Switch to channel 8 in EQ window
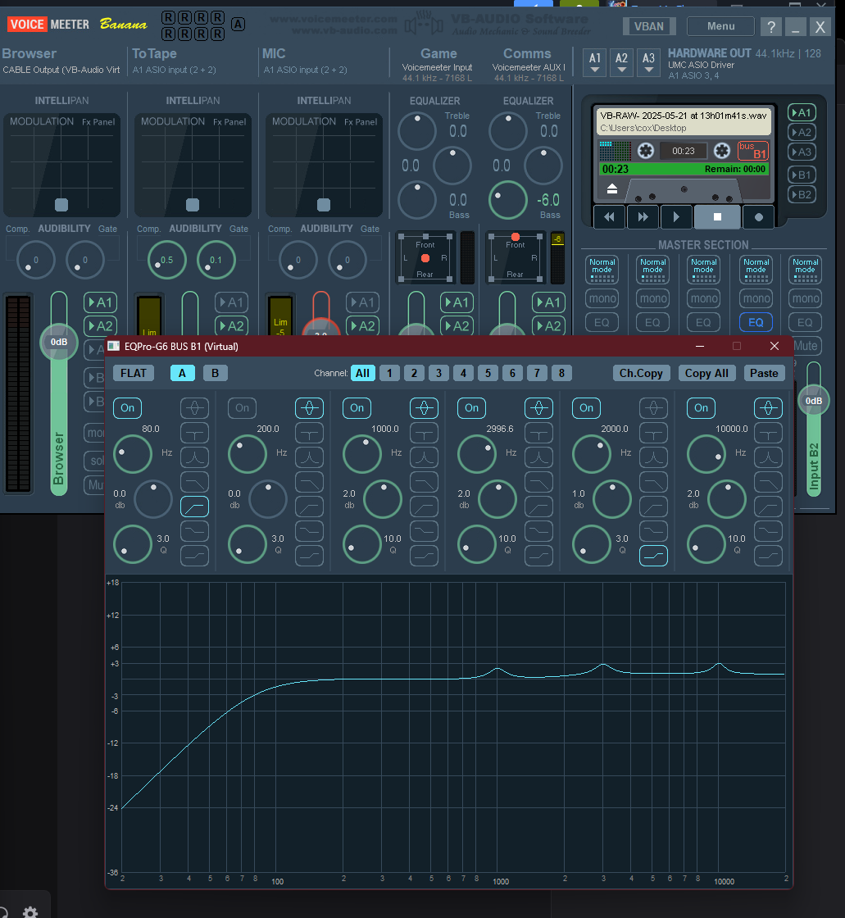 tap(561, 373)
